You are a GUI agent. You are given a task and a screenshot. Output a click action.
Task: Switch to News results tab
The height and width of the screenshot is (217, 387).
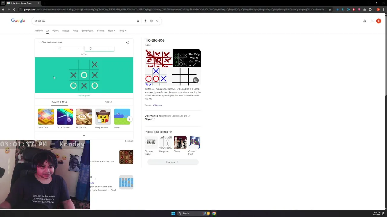(x=75, y=31)
